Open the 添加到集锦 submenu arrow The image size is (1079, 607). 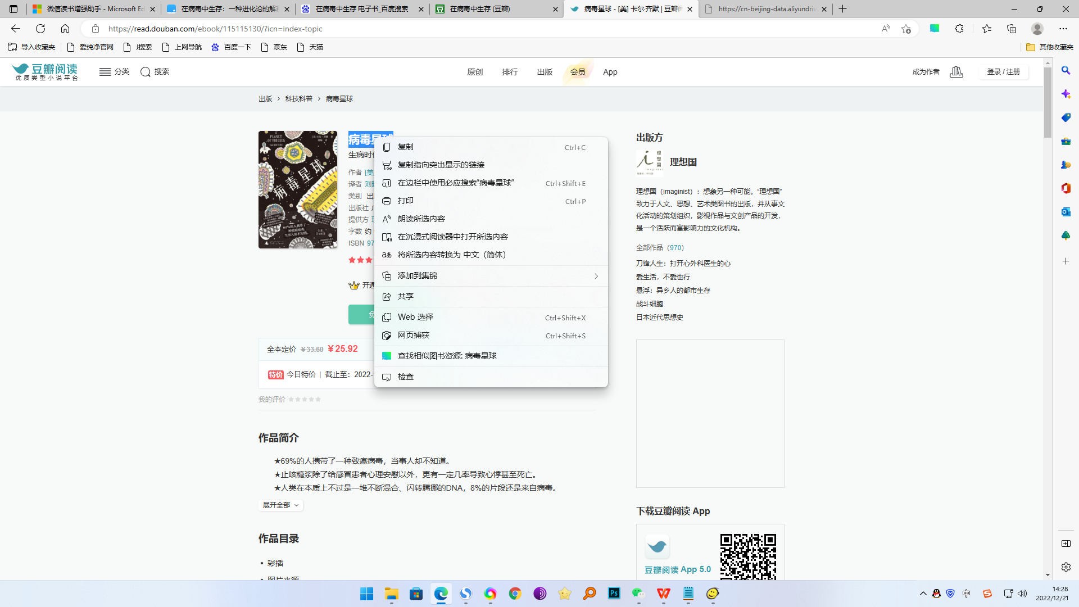596,276
